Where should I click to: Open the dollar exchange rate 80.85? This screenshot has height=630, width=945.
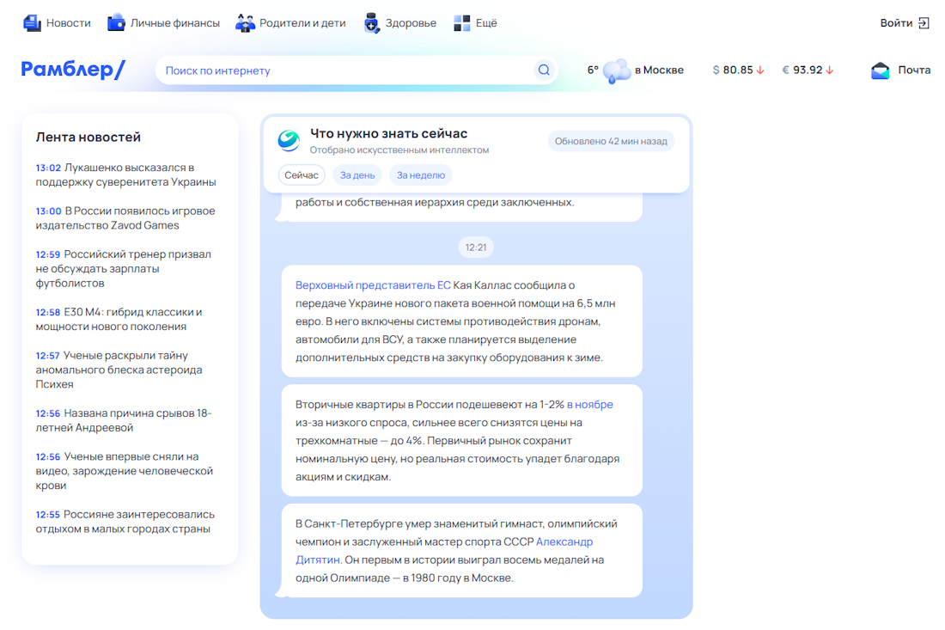click(x=738, y=70)
